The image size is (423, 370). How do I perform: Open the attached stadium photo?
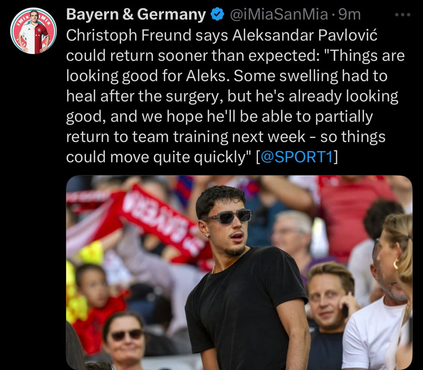tap(239, 272)
